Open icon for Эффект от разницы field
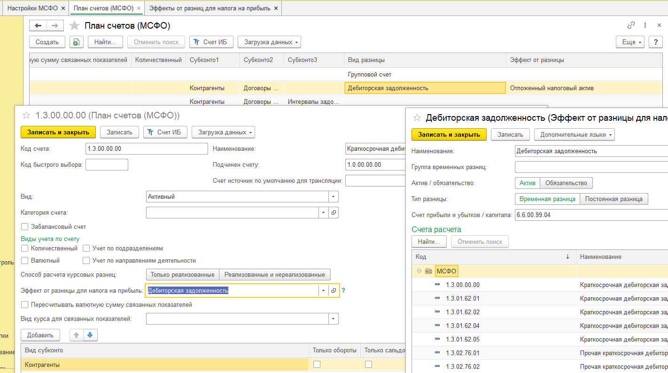This screenshot has height=373, width=668. point(334,291)
